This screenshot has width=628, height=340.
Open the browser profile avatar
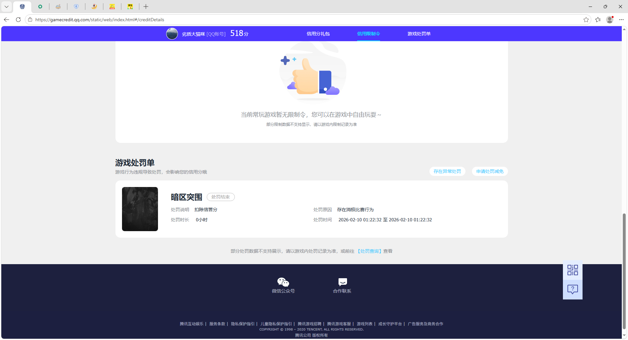pos(610,20)
